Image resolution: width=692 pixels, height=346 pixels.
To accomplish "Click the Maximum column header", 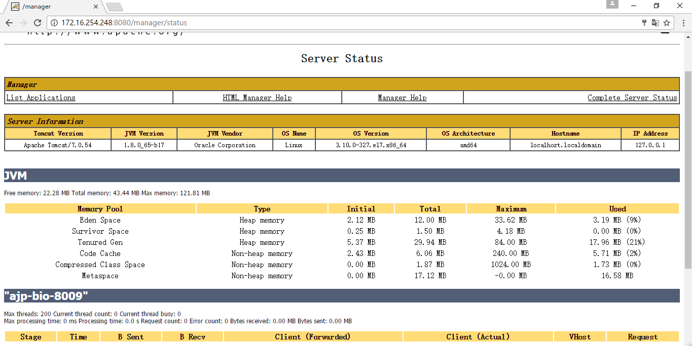I will [x=512, y=209].
